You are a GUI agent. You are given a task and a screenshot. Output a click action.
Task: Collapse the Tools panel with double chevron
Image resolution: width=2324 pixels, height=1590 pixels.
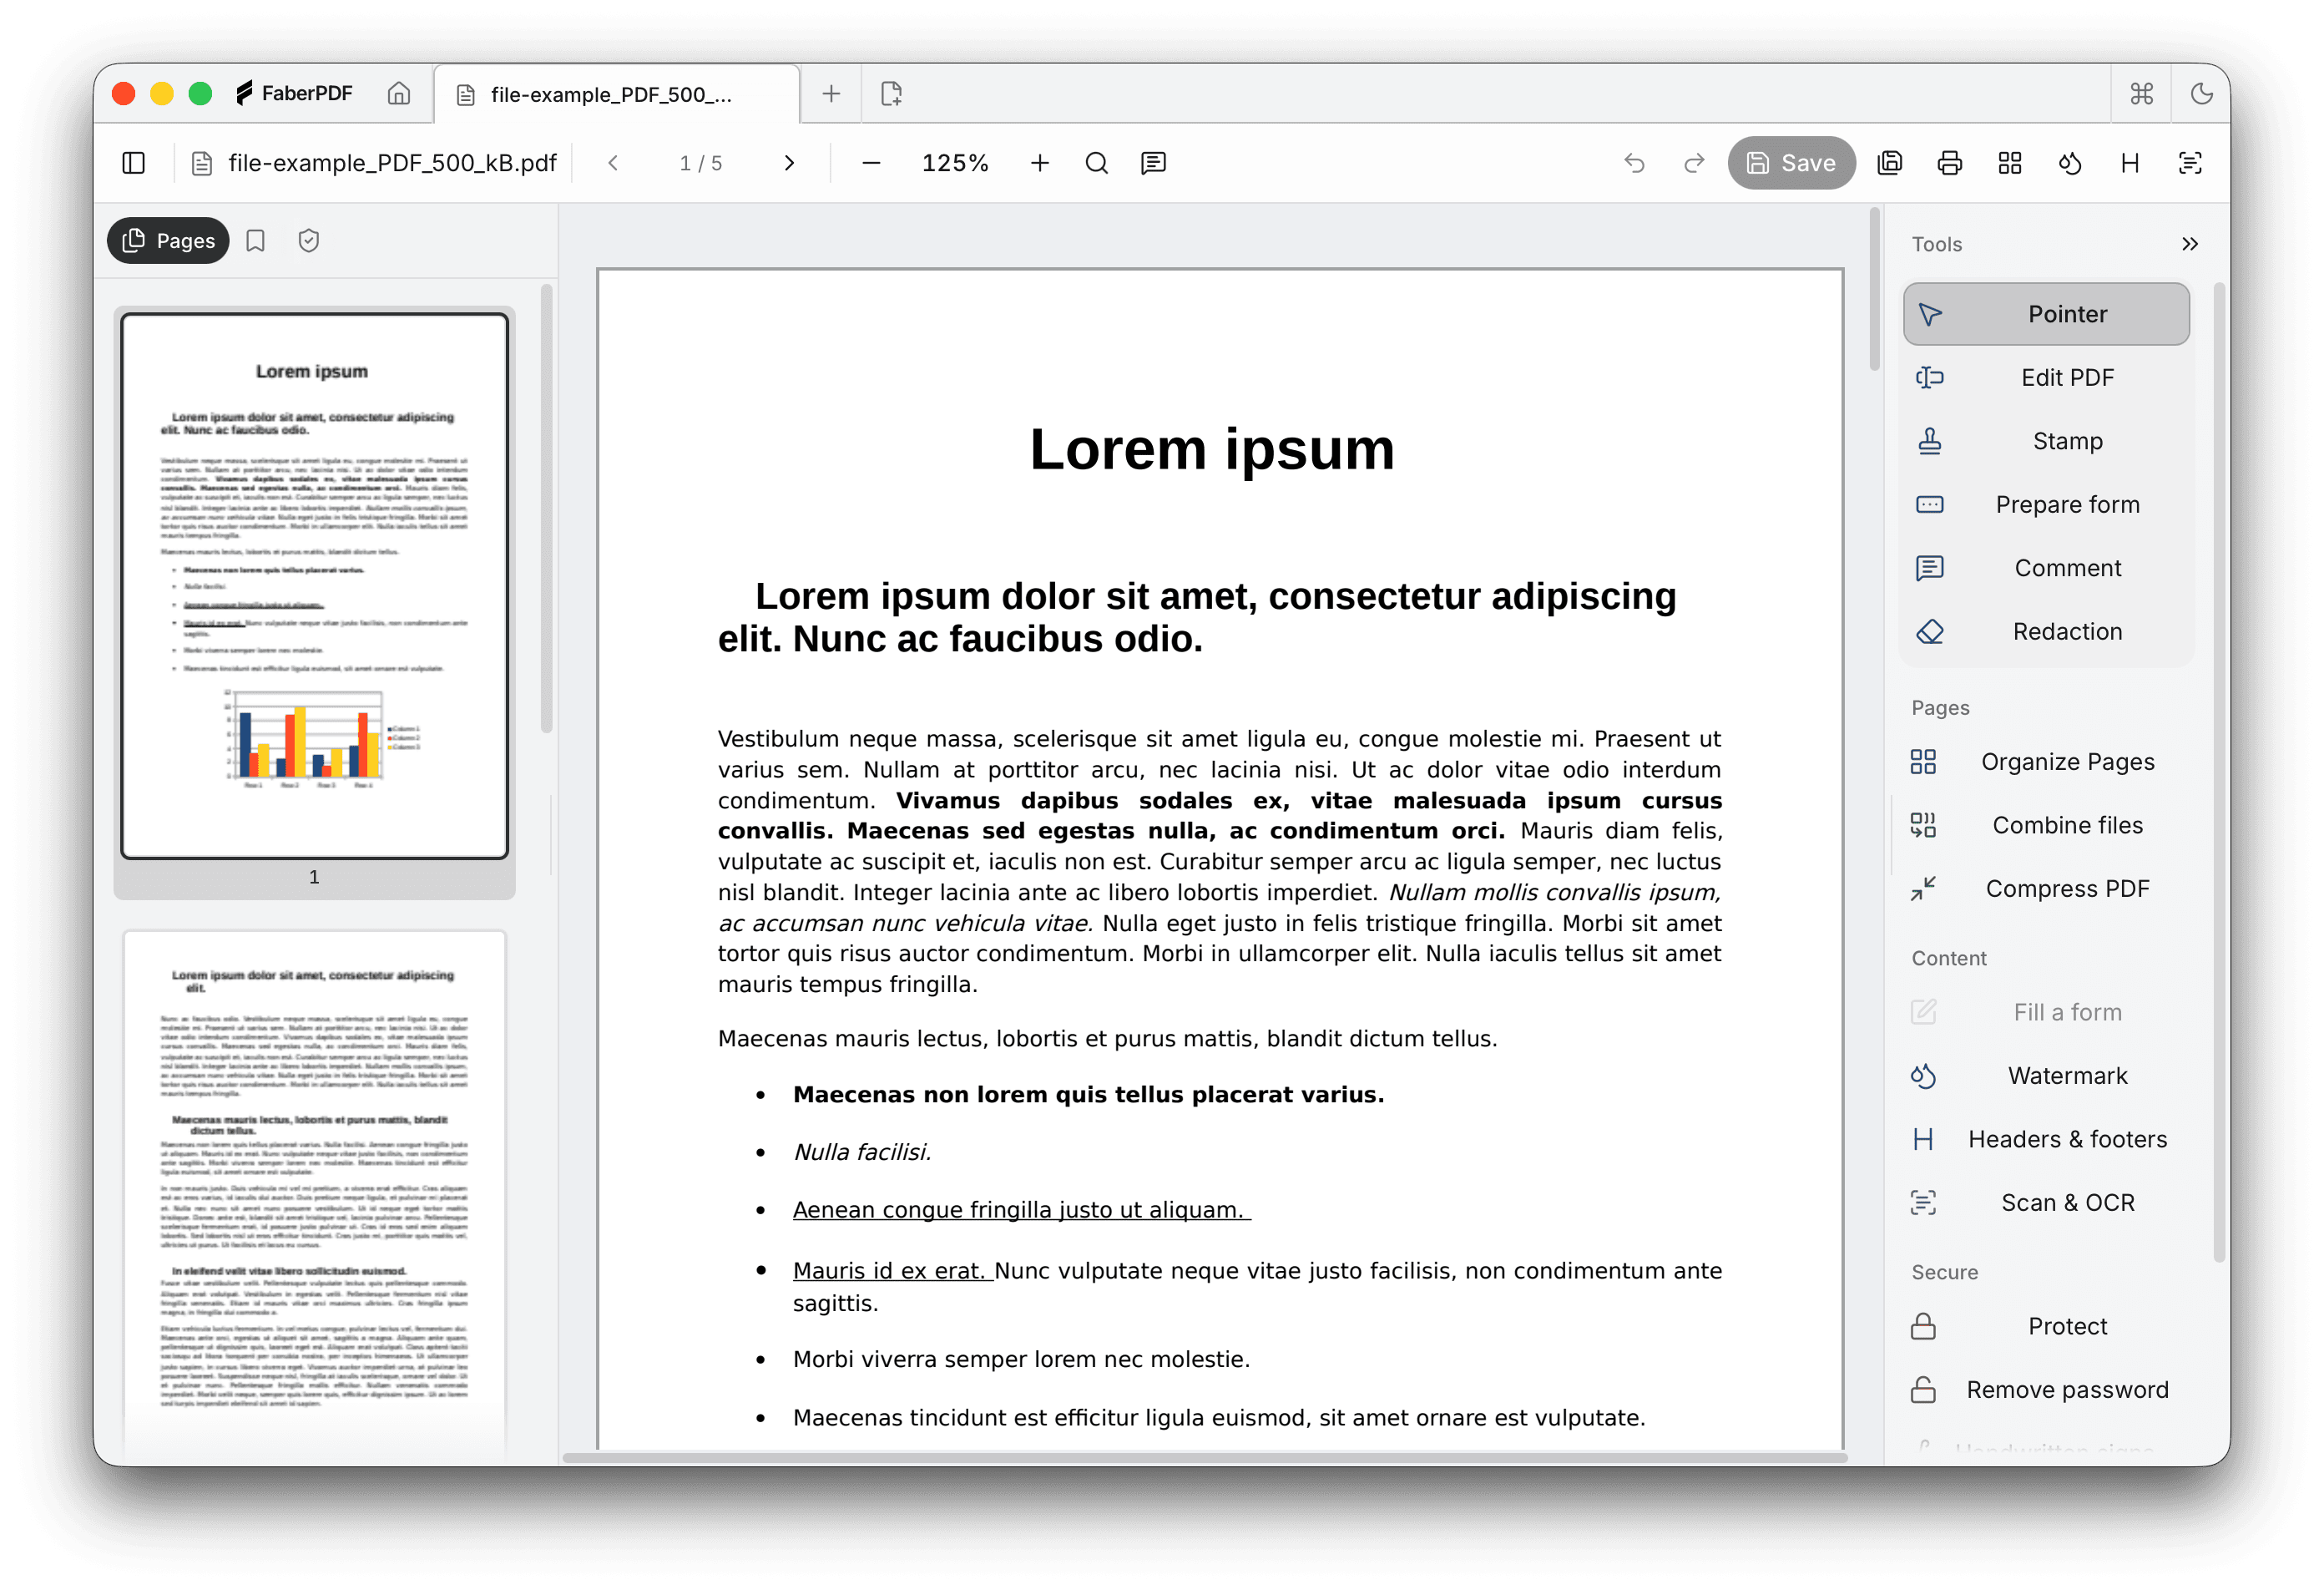point(2190,244)
